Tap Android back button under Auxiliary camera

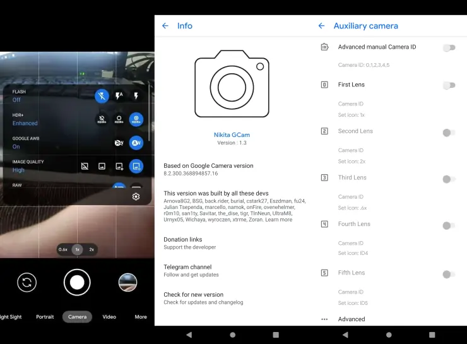(345, 335)
